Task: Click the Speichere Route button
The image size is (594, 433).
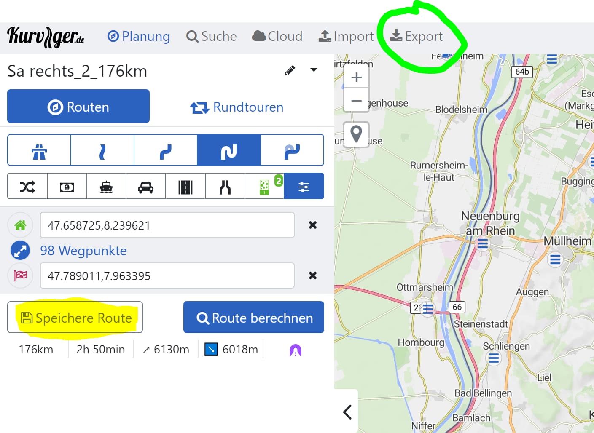Action: 75,318
